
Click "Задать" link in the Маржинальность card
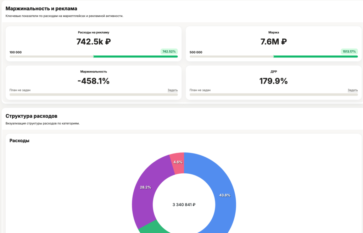173,90
